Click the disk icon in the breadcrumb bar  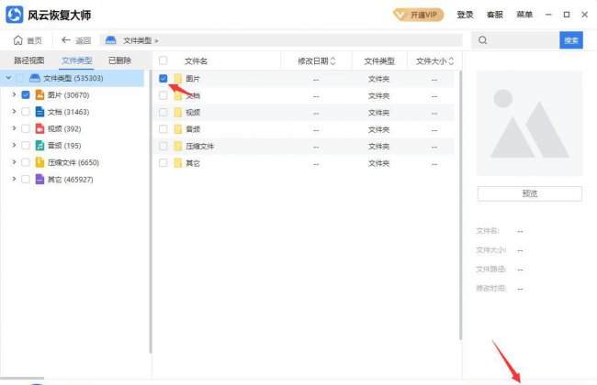[x=111, y=40]
